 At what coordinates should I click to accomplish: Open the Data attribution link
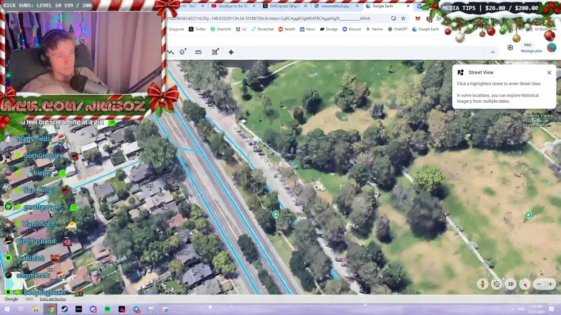click(53, 299)
